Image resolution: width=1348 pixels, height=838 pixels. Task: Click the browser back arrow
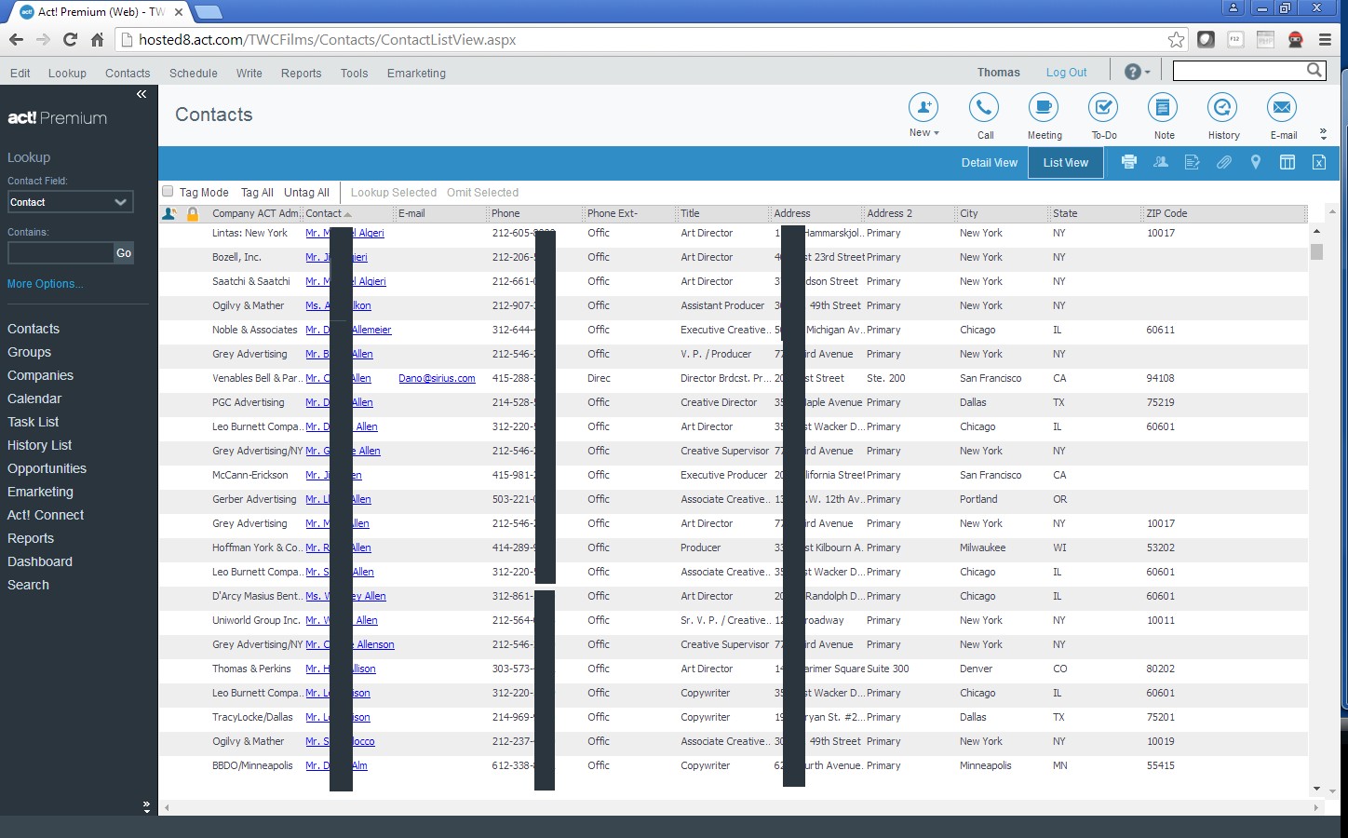[x=16, y=39]
